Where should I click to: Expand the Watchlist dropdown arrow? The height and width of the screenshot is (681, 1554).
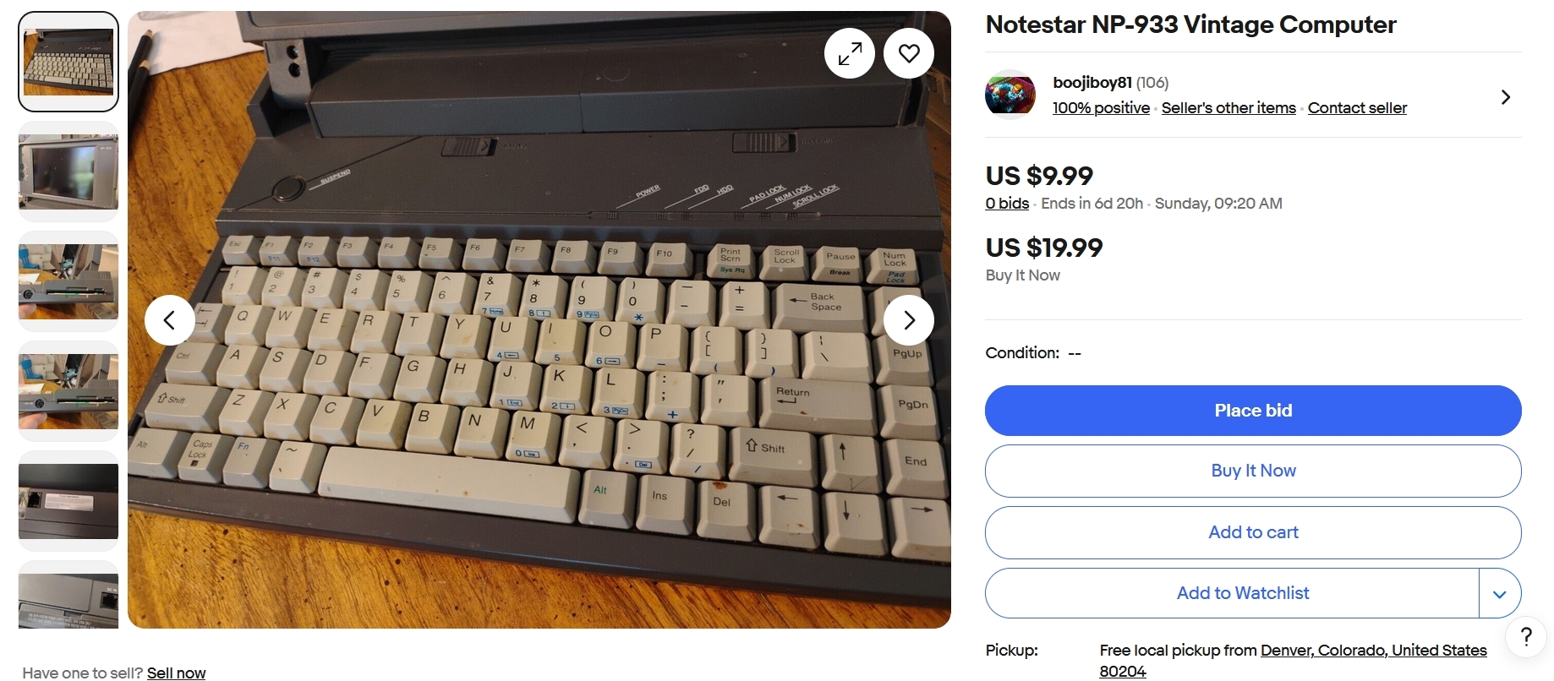click(1500, 593)
